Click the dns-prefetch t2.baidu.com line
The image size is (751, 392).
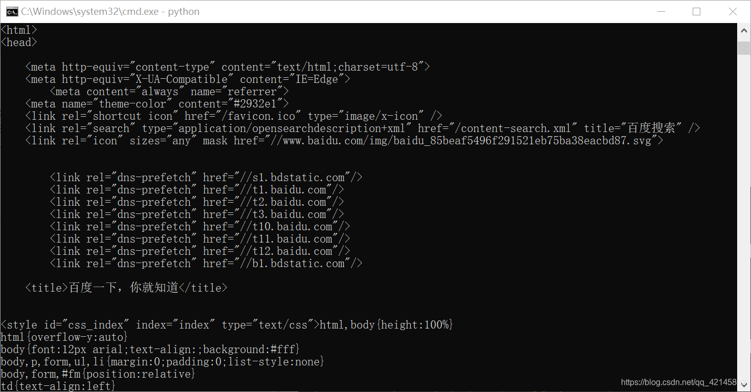click(x=197, y=202)
